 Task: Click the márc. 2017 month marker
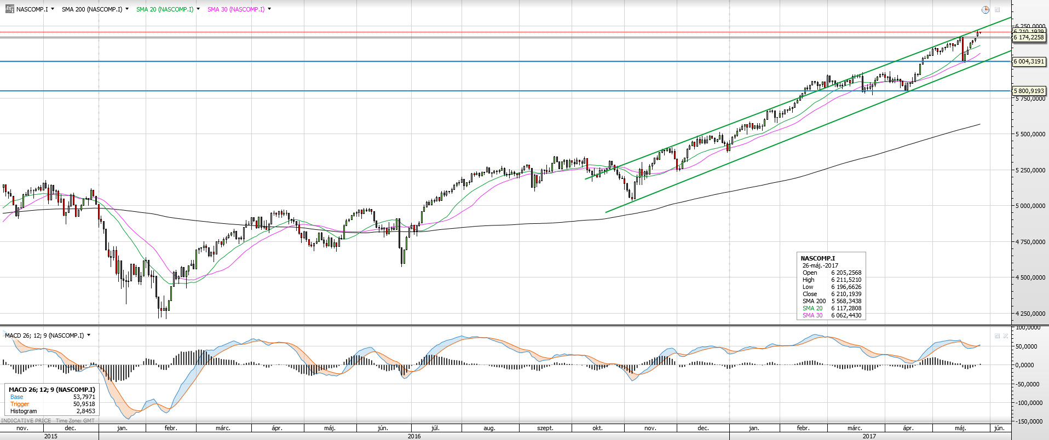coord(855,428)
